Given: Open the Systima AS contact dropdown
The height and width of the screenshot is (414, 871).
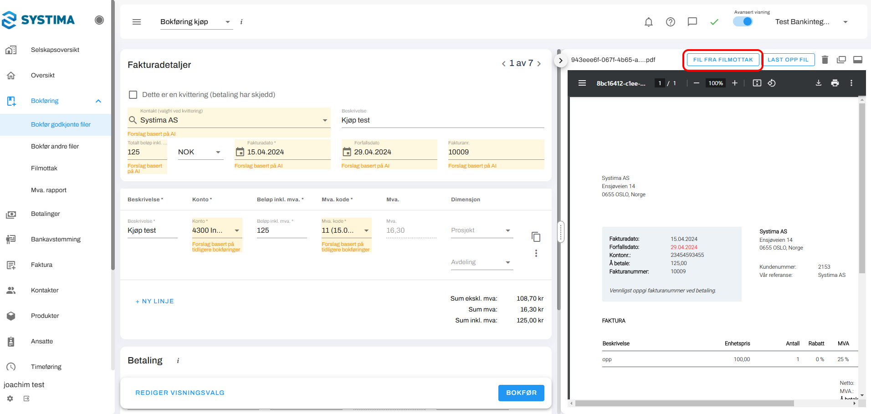Looking at the screenshot, I should [325, 120].
